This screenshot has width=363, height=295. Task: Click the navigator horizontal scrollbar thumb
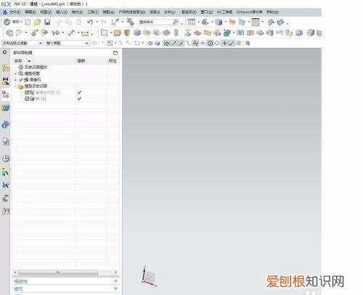pyautogui.click(x=58, y=273)
